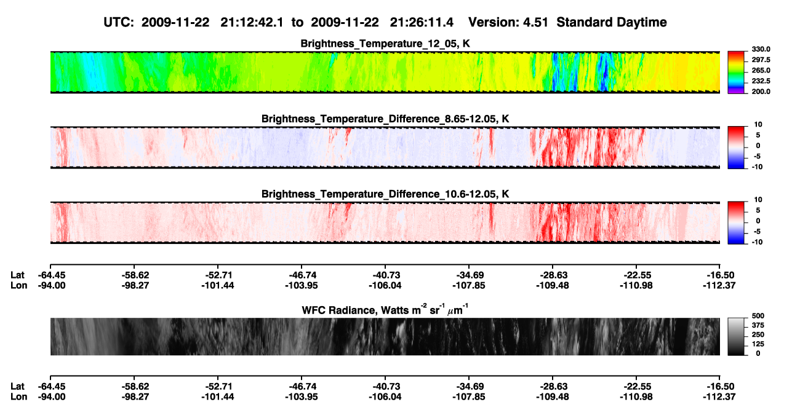This screenshot has height=410, width=800.
Task: Click the Brightness_Temperature_12_05 panel title
Action: (x=385, y=44)
